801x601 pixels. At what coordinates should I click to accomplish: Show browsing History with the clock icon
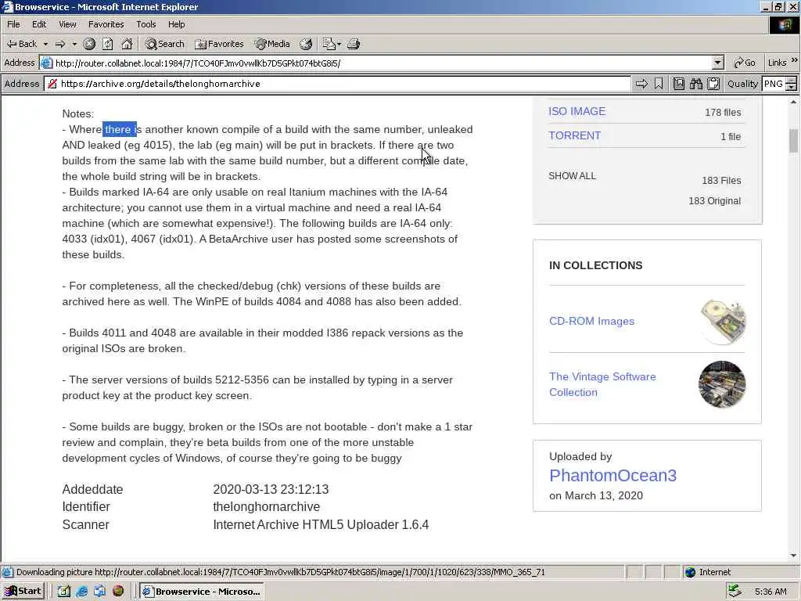(306, 44)
